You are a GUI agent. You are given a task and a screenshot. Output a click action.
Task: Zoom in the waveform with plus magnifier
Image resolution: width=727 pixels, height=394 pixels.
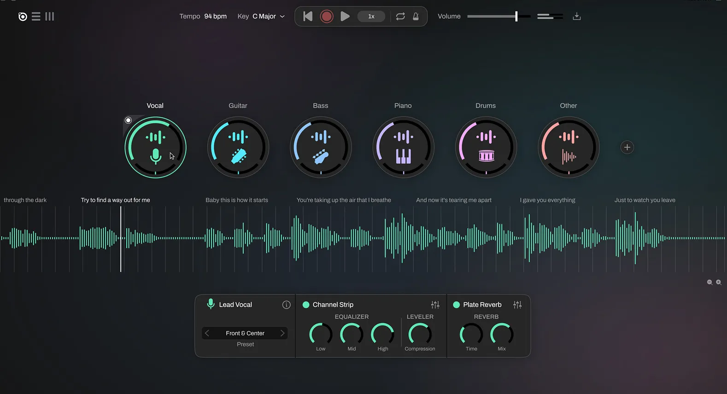(719, 282)
